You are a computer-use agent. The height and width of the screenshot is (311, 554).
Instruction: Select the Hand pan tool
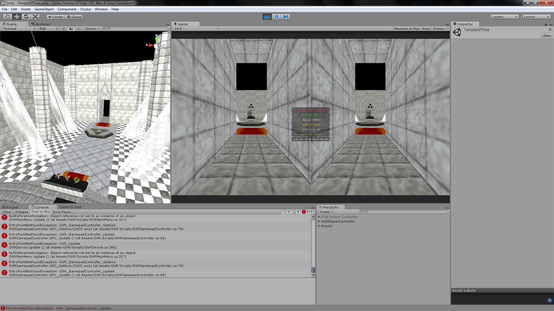pyautogui.click(x=7, y=17)
